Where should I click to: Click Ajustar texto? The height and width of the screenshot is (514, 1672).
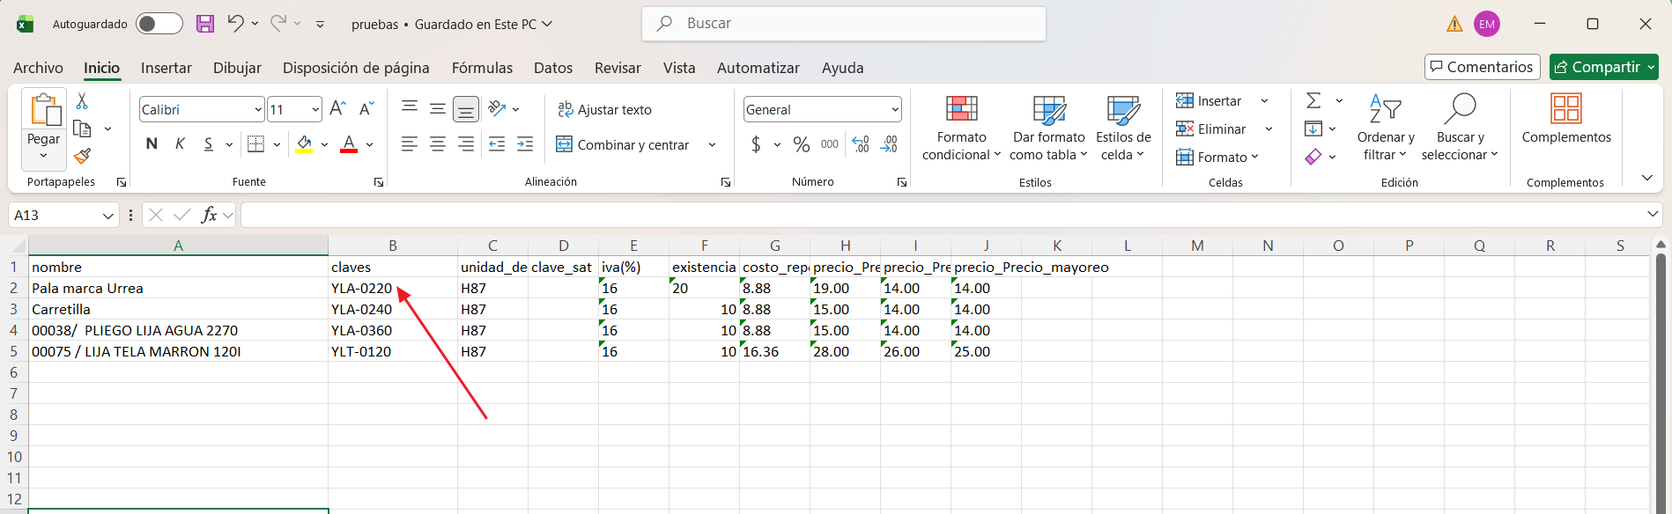[604, 109]
